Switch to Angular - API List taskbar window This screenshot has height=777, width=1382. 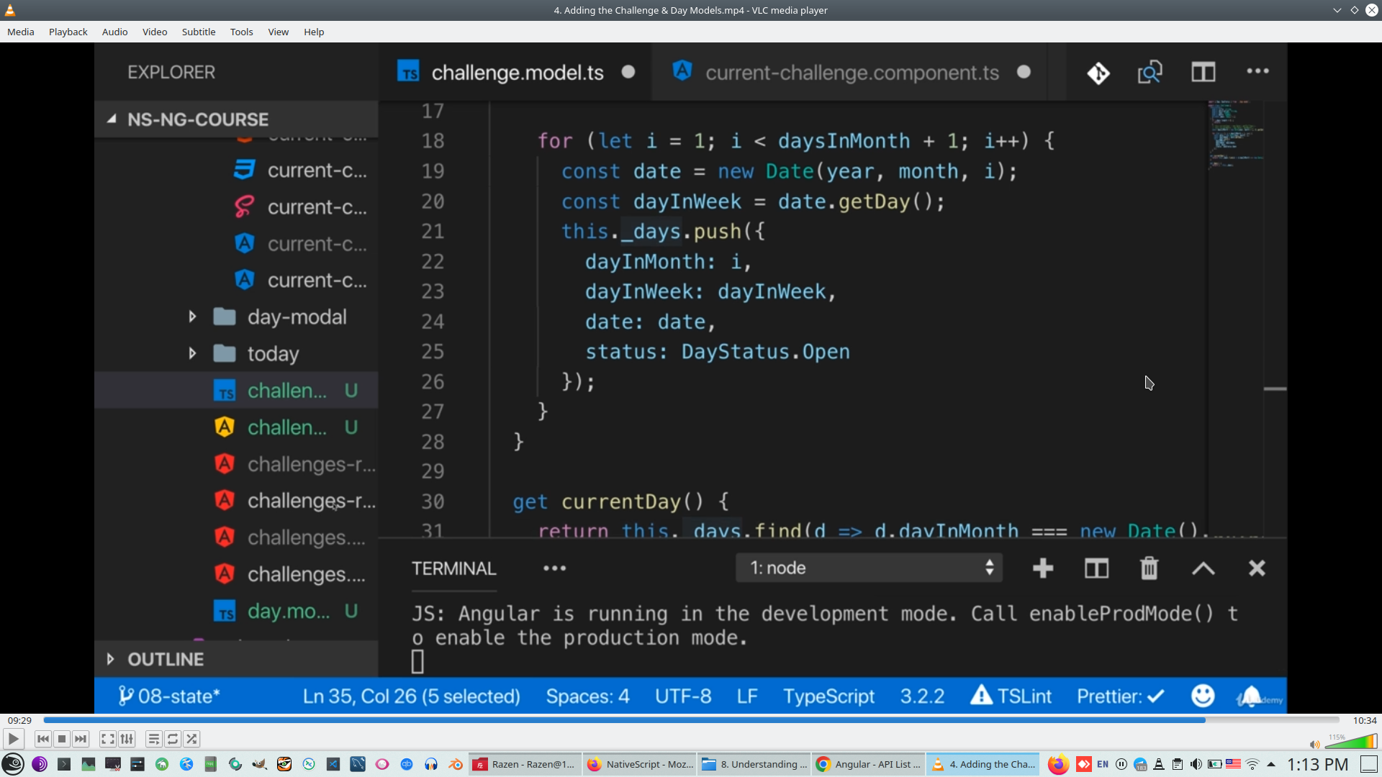tap(868, 764)
